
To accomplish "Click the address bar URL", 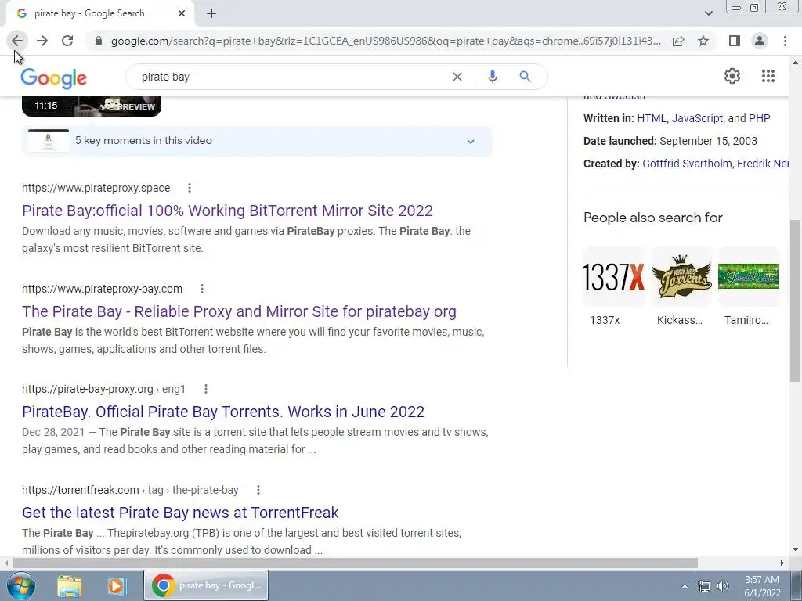I will coord(385,41).
